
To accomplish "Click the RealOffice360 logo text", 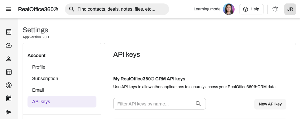I will [x=38, y=9].
